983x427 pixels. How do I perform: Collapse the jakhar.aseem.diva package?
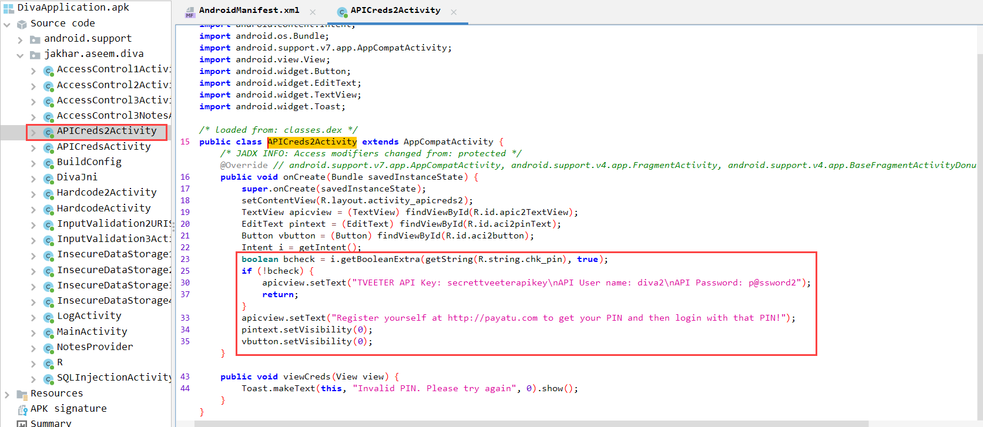[x=21, y=55]
